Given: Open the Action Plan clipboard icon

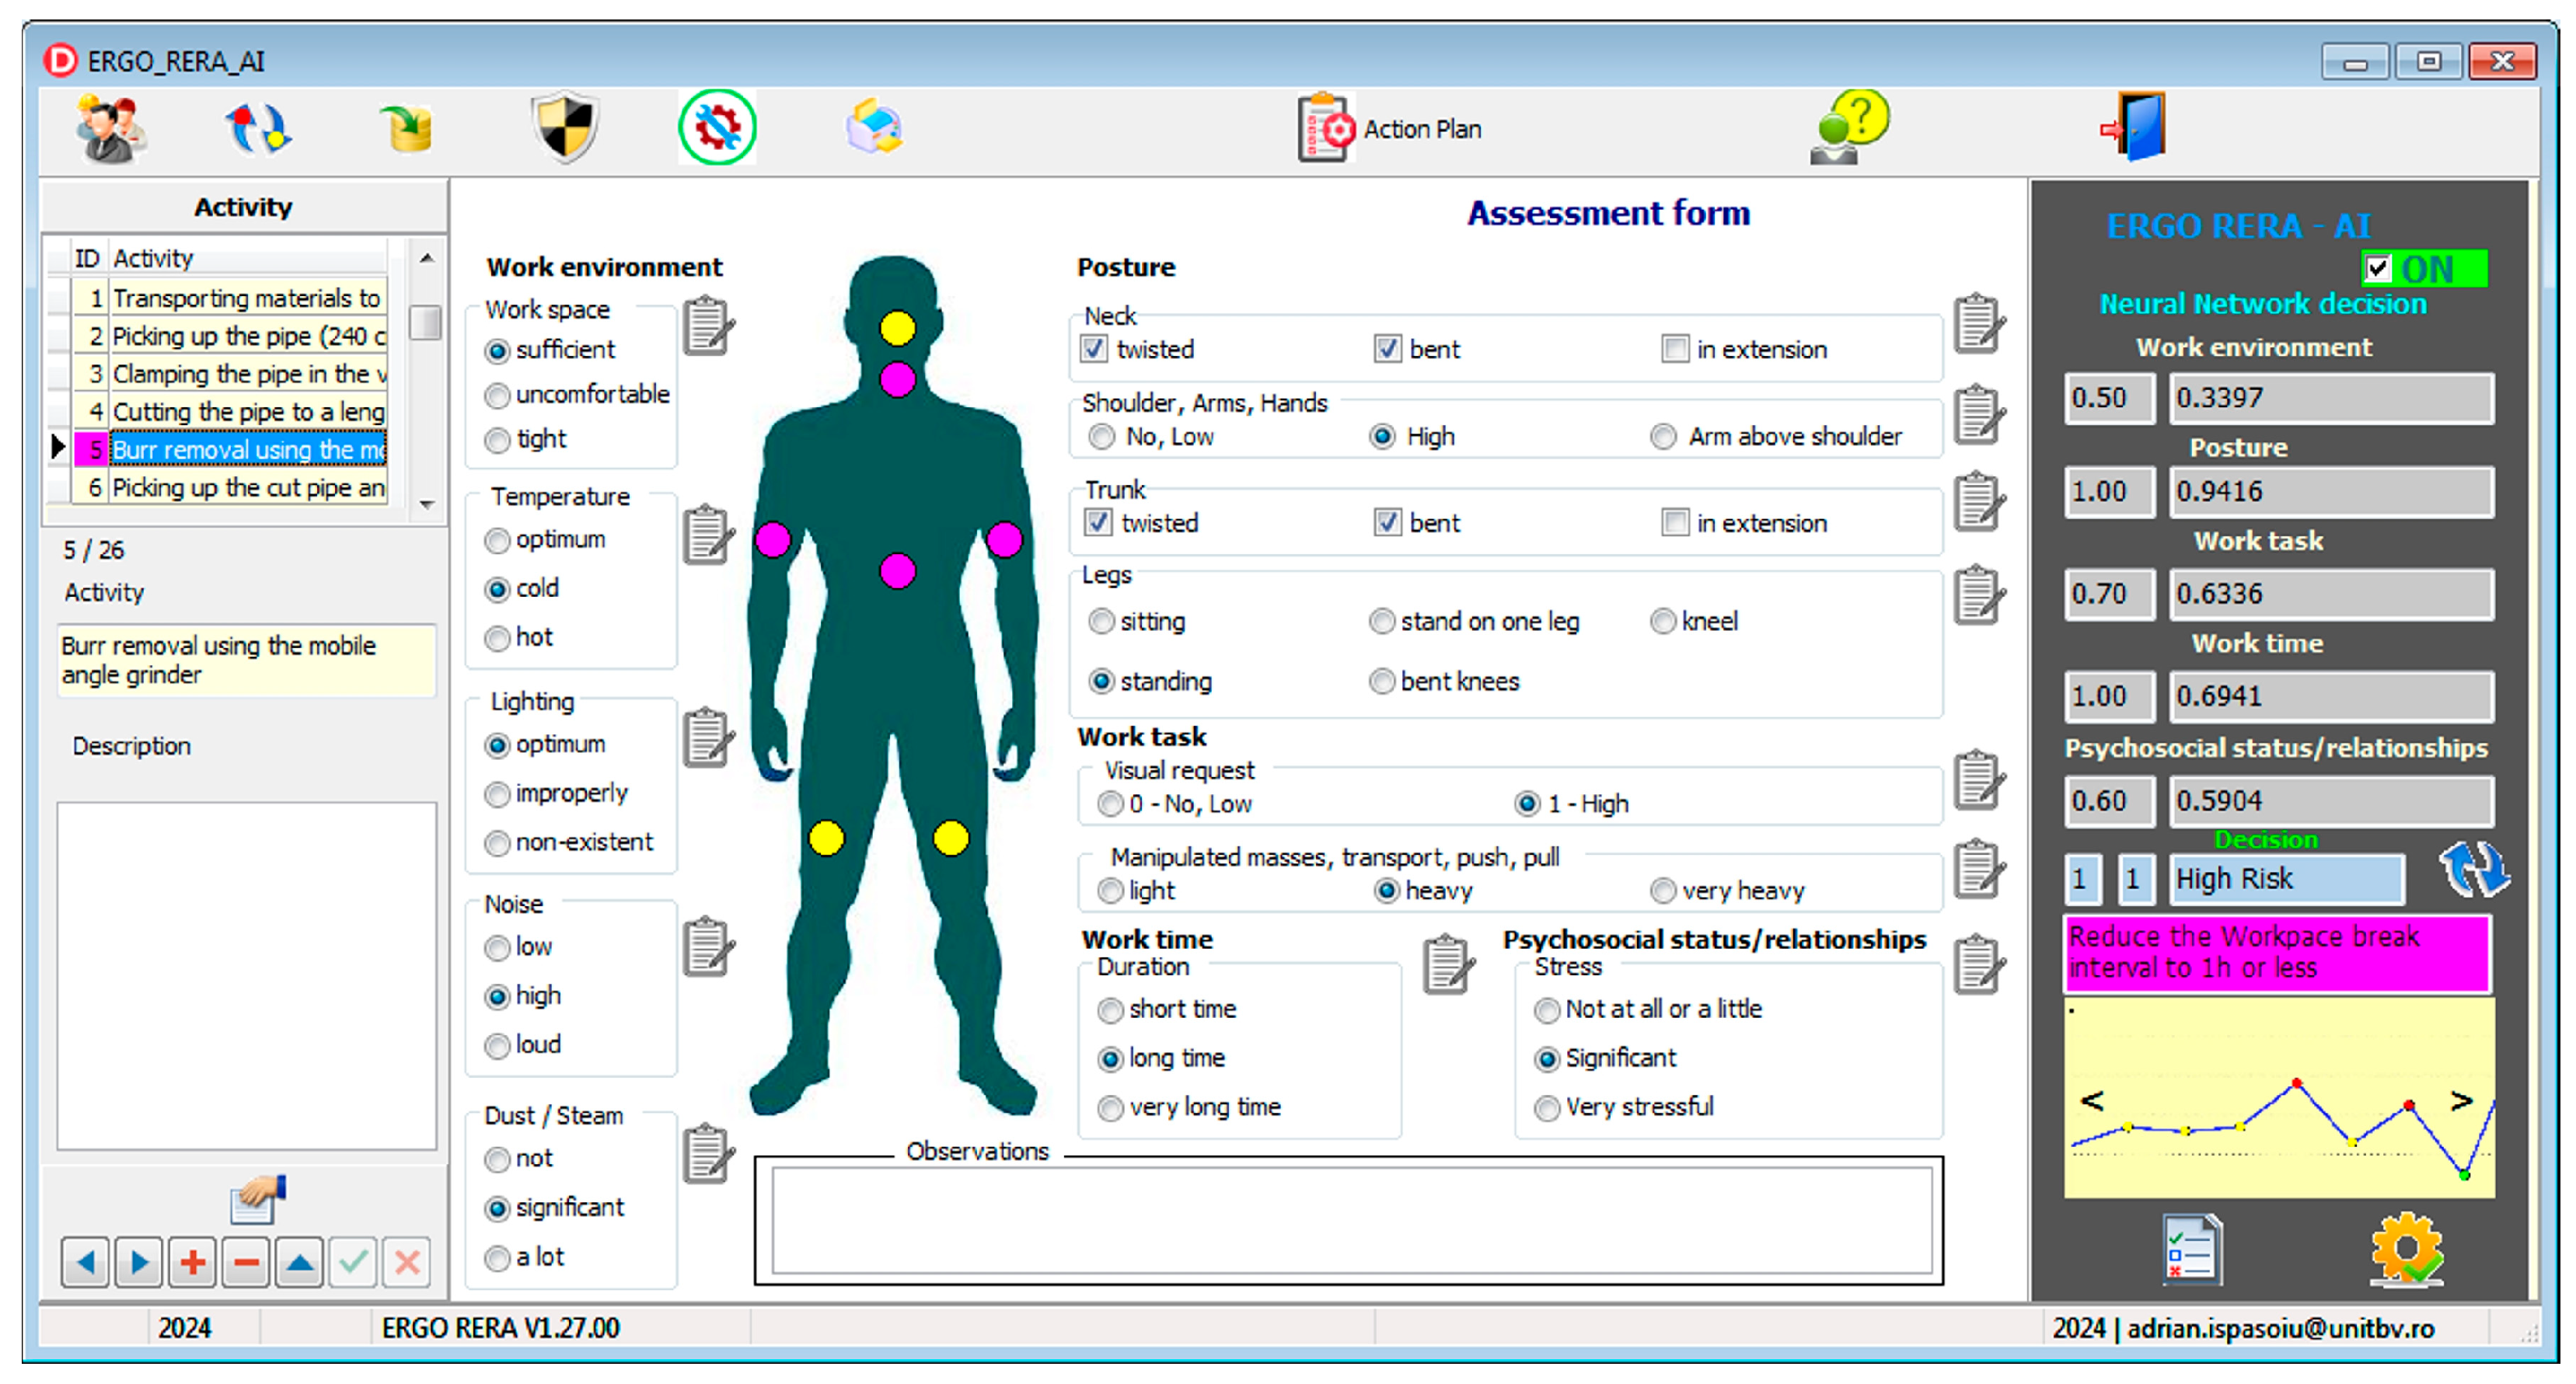Looking at the screenshot, I should [x=1325, y=128].
